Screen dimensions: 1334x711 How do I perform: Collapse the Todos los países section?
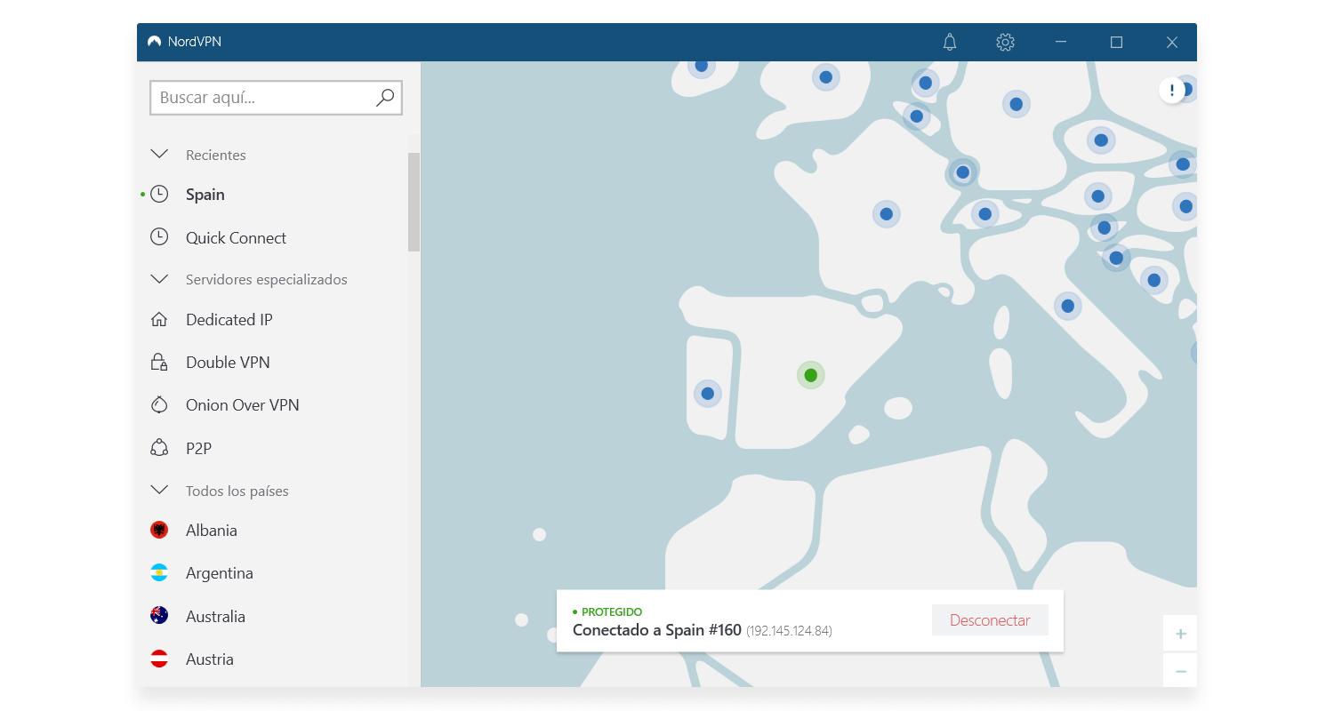click(159, 490)
